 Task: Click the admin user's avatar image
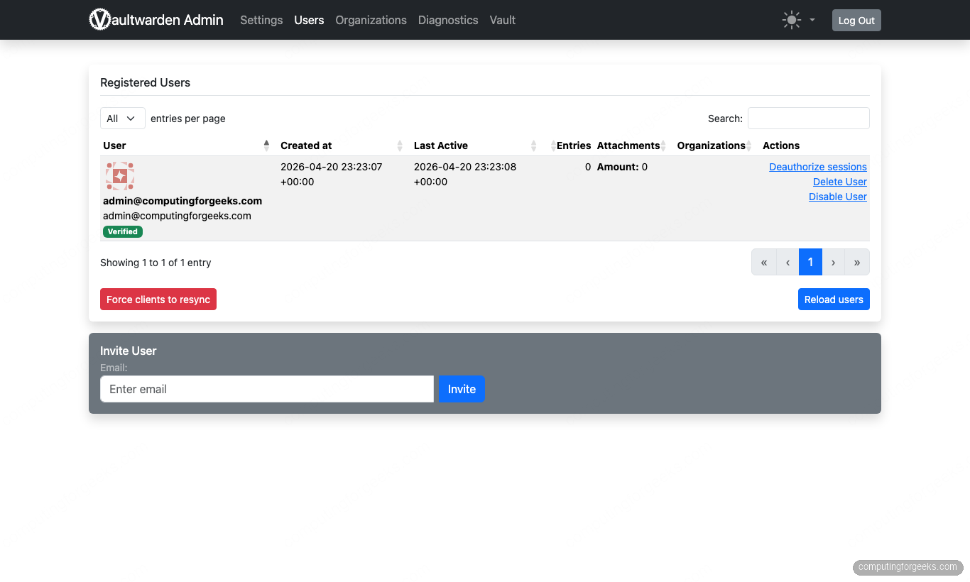[x=119, y=176]
